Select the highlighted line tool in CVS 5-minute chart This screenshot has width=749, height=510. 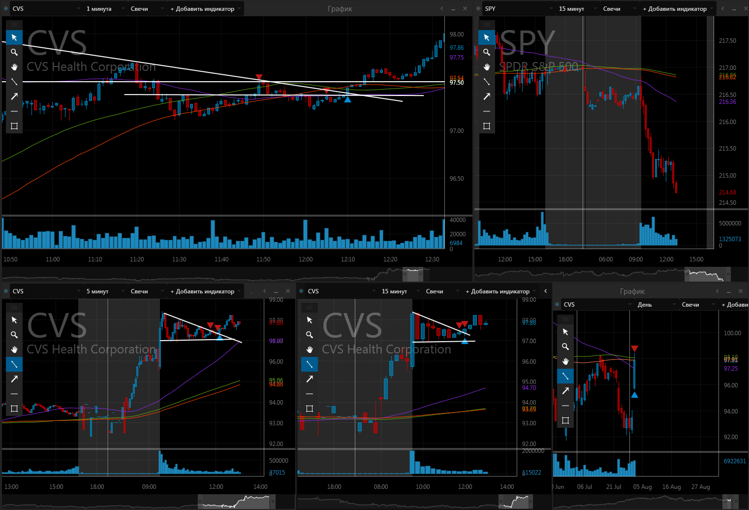14,364
